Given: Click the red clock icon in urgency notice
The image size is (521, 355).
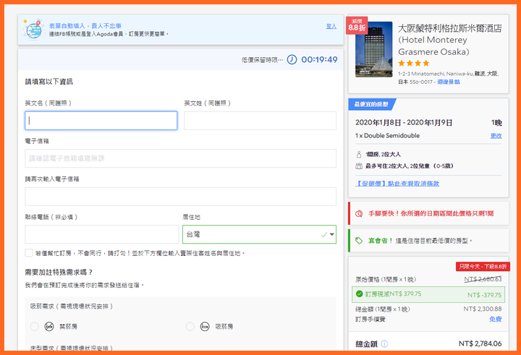Looking at the screenshot, I should pyautogui.click(x=359, y=213).
